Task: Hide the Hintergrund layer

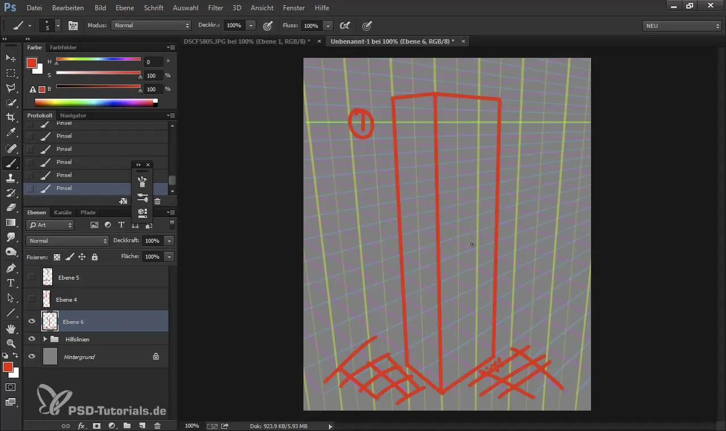Action: (32, 356)
